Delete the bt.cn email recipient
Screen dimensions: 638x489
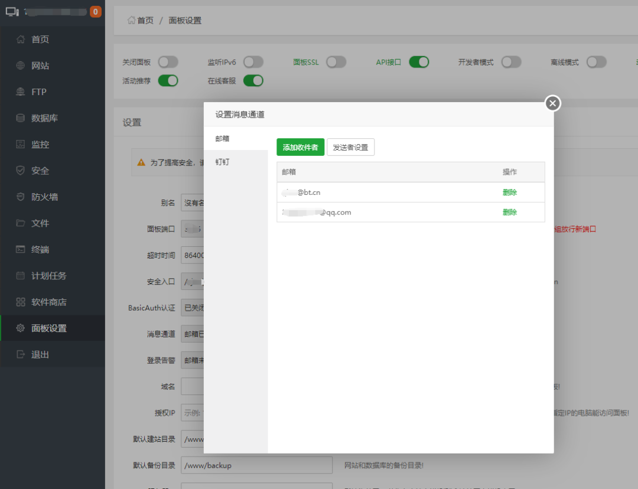(509, 193)
